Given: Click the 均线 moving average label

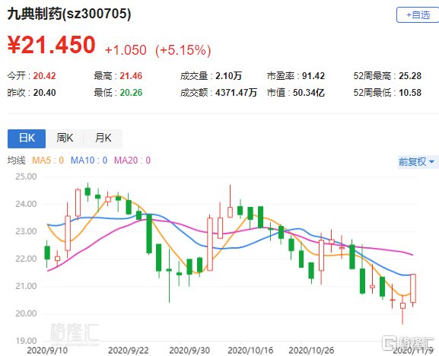Looking at the screenshot, I should point(16,161).
